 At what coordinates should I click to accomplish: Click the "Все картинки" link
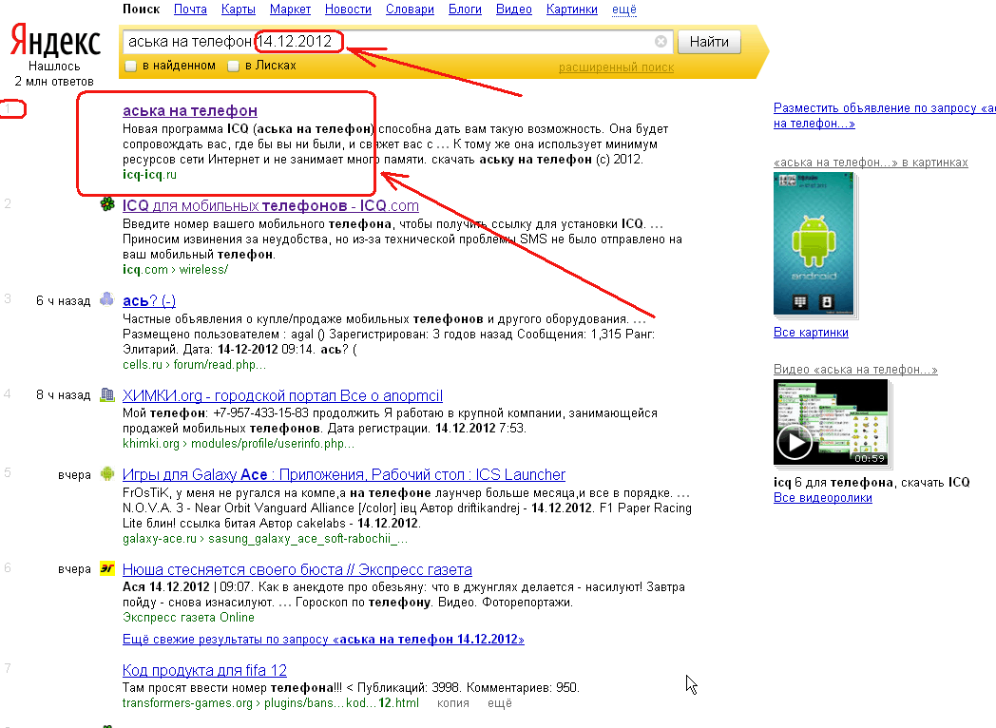pyautogui.click(x=811, y=333)
